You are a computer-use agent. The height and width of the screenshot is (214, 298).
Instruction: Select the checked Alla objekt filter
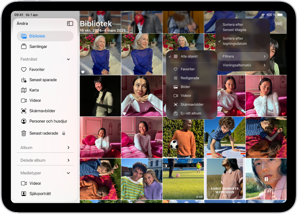click(x=192, y=56)
